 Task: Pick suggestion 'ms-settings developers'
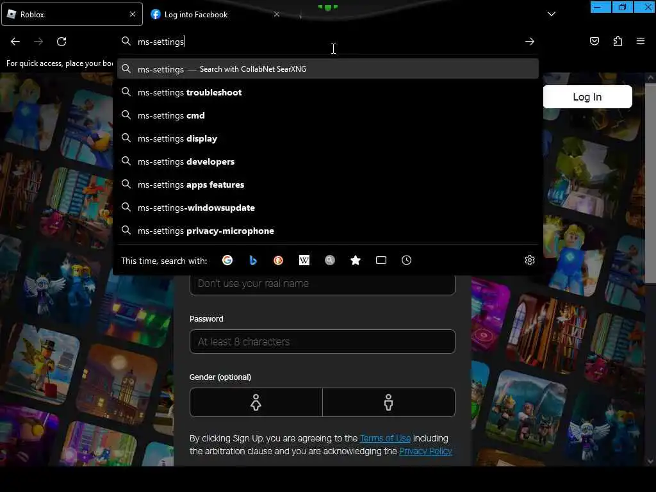(327, 161)
